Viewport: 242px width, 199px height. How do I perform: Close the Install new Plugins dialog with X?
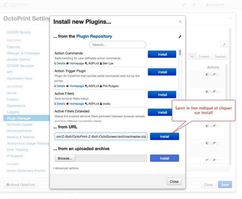(180, 21)
